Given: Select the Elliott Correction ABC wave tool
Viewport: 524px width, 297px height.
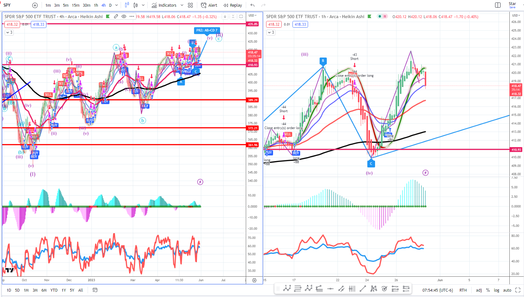Looking at the screenshot, I should click(x=309, y=288).
